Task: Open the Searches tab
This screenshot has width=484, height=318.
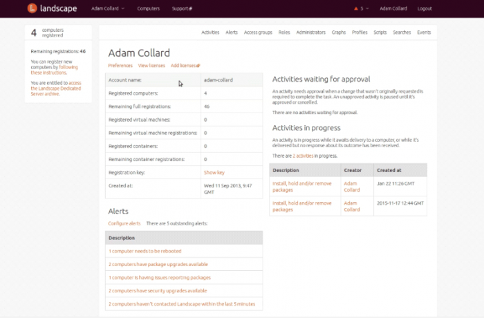Action: [x=402, y=32]
